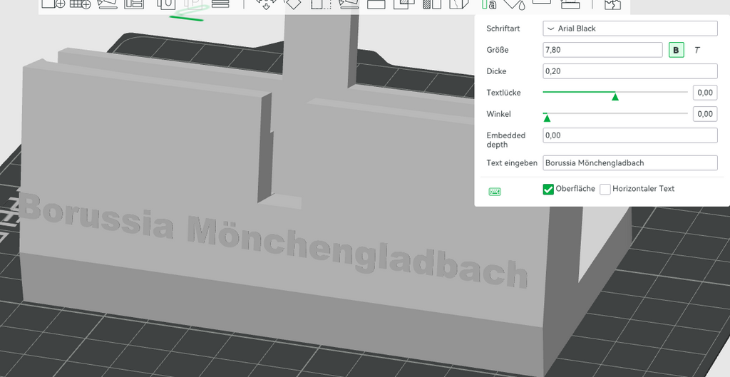Open the Assembly view puzzle icon
This screenshot has width=730, height=377.
(612, 4)
